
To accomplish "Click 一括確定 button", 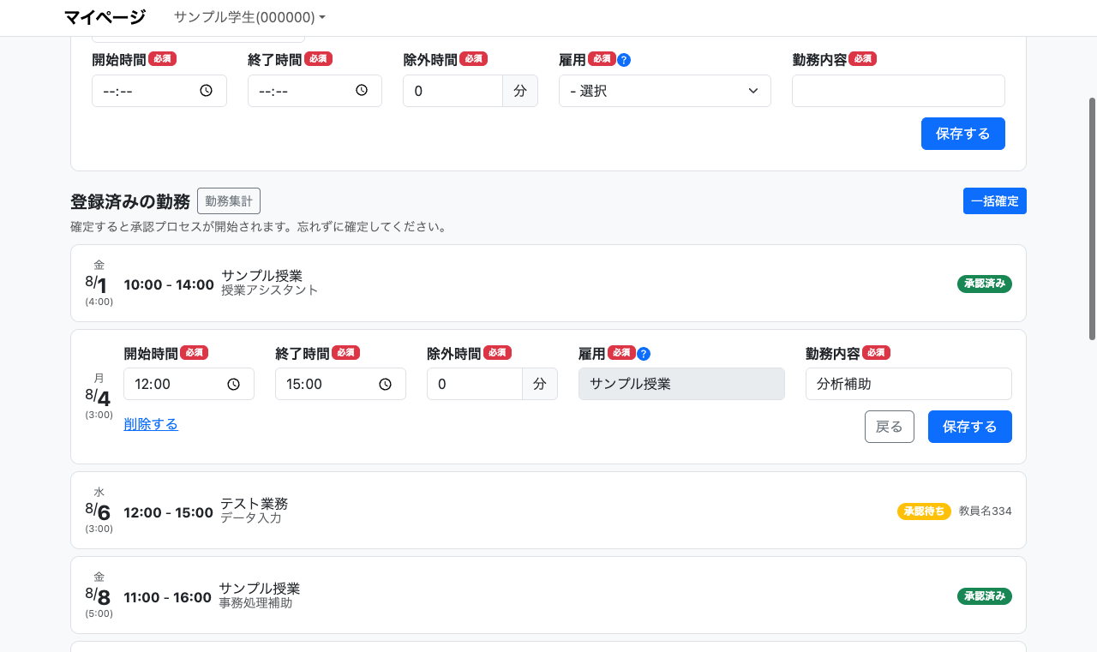I will [995, 201].
